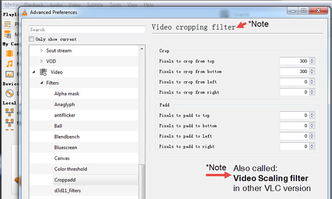
Task: Click the second network icon under Local
Action: [x=10, y=123]
